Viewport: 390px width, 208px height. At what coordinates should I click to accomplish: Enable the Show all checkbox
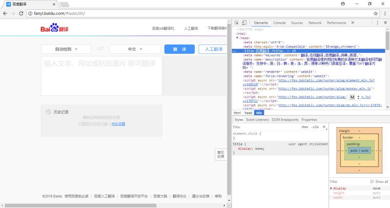click(x=372, y=181)
